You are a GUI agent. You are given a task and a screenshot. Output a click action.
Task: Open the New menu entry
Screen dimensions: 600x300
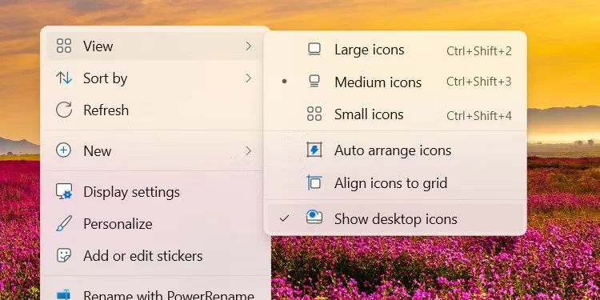(156, 150)
